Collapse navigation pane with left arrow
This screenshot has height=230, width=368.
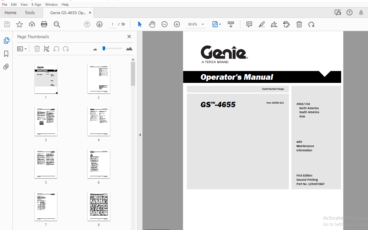(x=140, y=135)
